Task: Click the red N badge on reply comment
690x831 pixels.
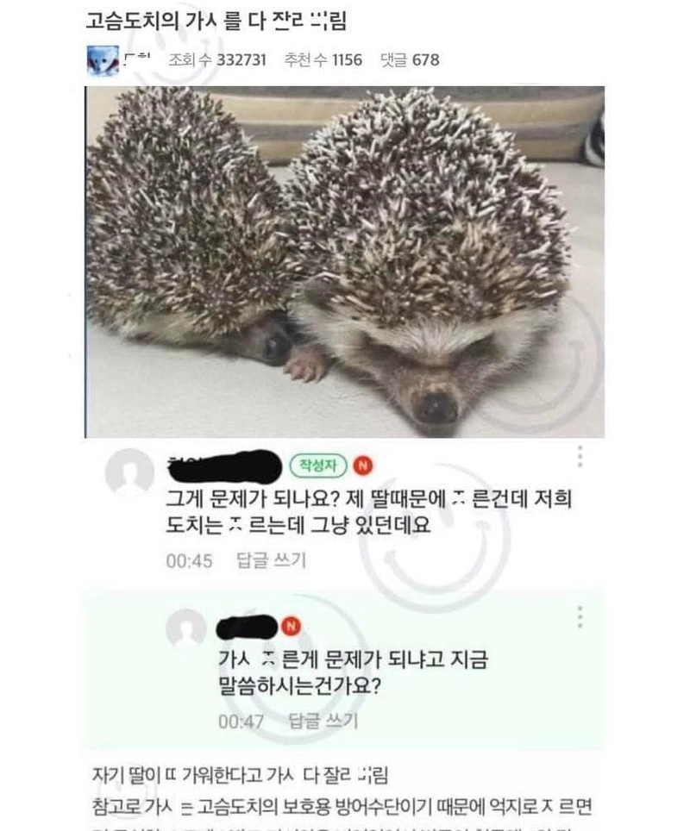Action: tap(291, 627)
